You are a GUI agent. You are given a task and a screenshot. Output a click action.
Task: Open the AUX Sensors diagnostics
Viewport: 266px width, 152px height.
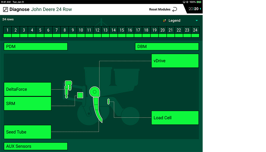click(x=36, y=146)
